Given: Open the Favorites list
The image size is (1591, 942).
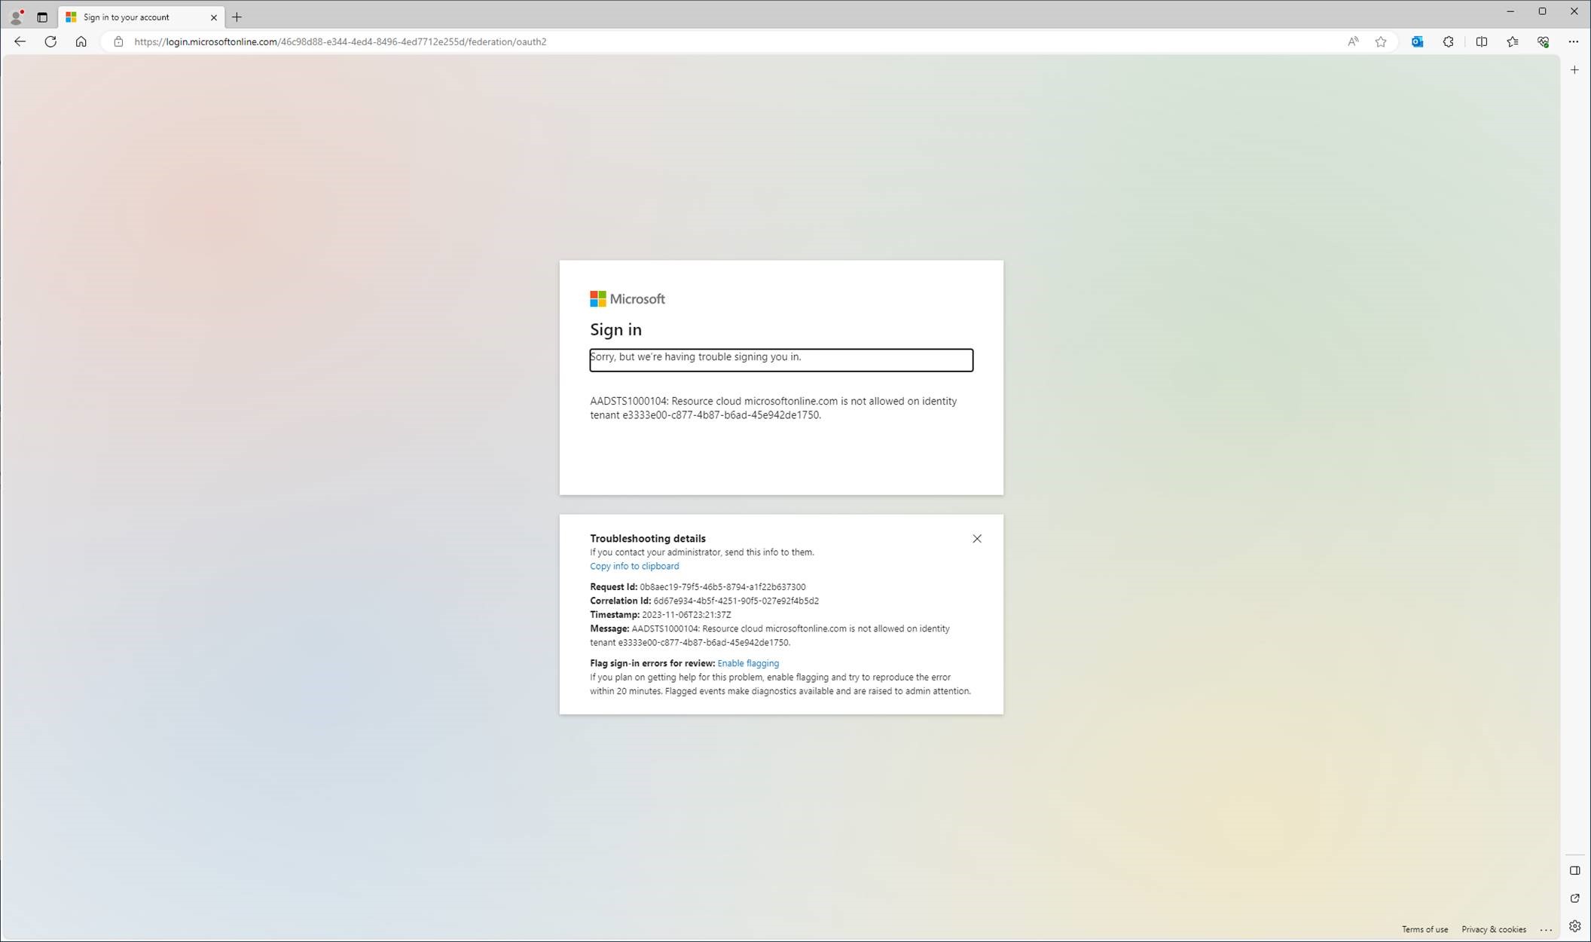Looking at the screenshot, I should tap(1512, 41).
